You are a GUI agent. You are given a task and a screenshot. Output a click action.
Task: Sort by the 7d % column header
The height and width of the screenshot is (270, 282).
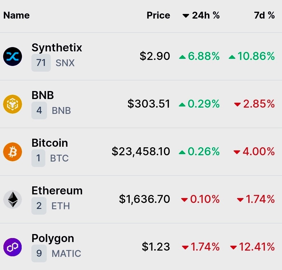click(x=264, y=15)
